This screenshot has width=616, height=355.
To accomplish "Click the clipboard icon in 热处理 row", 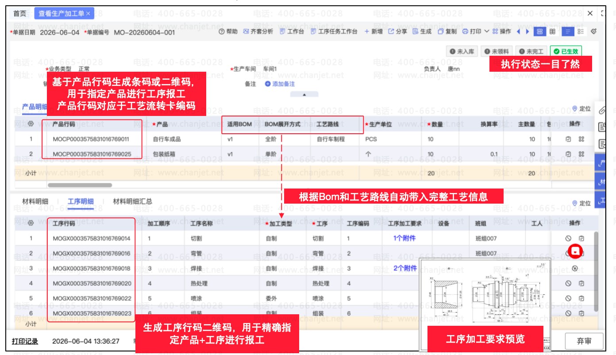I will (581, 283).
